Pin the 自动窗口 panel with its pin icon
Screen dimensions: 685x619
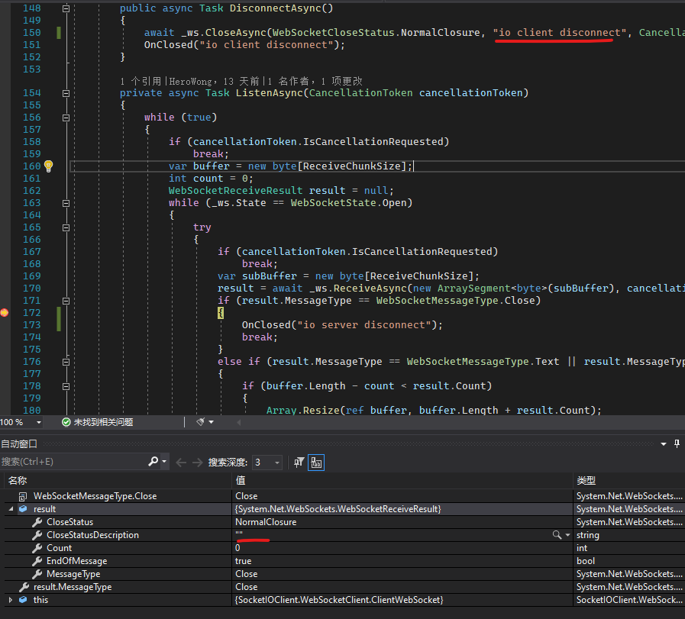[x=677, y=444]
